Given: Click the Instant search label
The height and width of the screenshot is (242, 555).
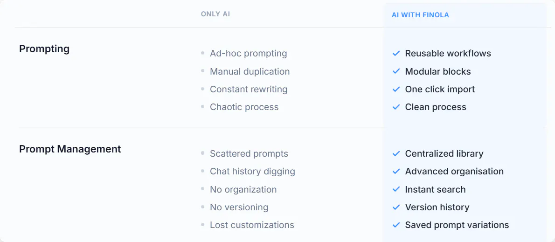Looking at the screenshot, I should pyautogui.click(x=435, y=189).
